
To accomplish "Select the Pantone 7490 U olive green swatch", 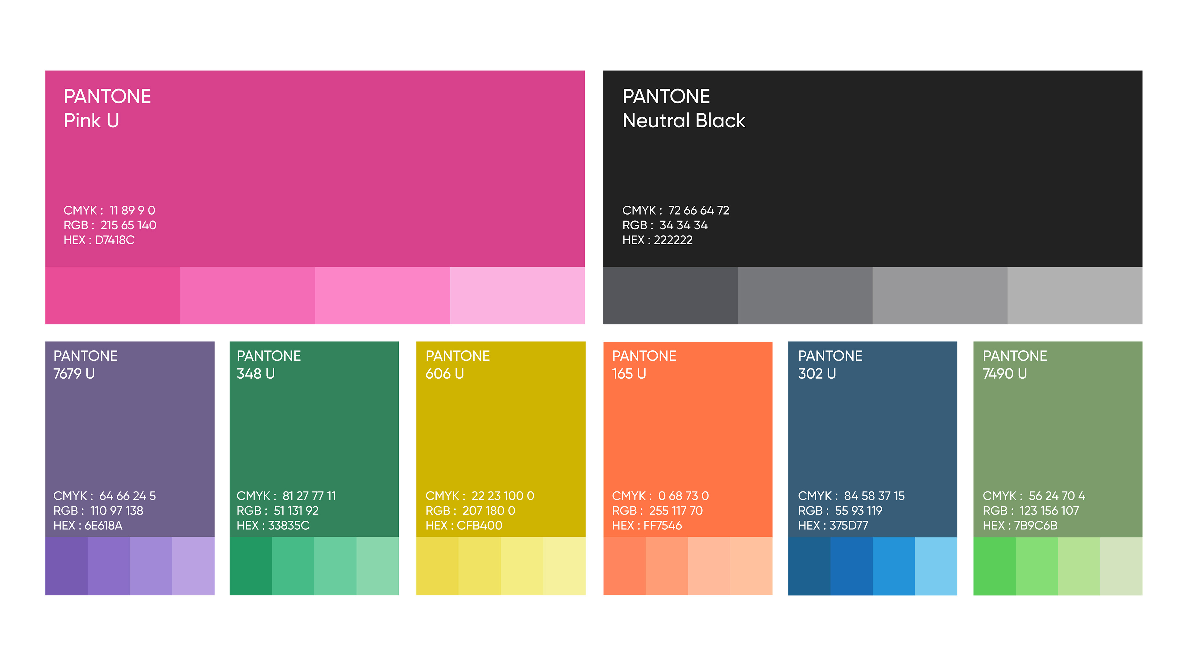I will point(1058,439).
